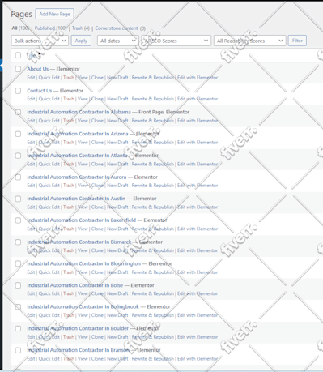Select checkbox for the Atlanta page
323x372 pixels.
(18, 156)
